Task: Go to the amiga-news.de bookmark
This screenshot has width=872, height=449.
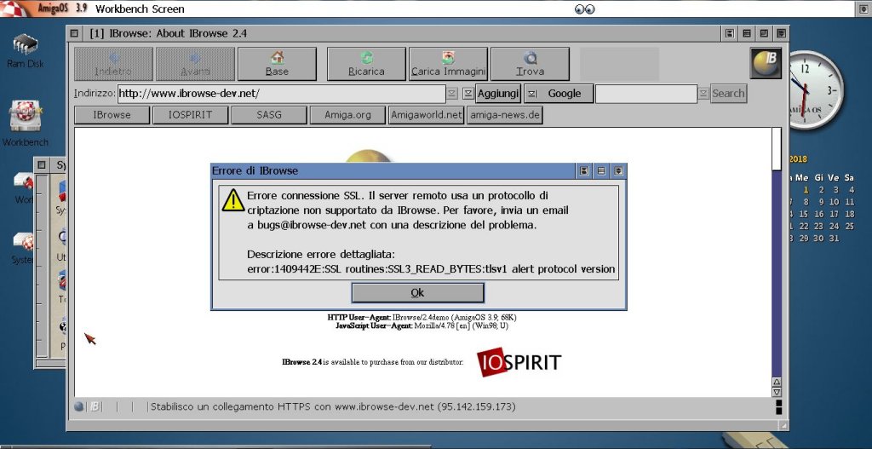Action: point(505,115)
